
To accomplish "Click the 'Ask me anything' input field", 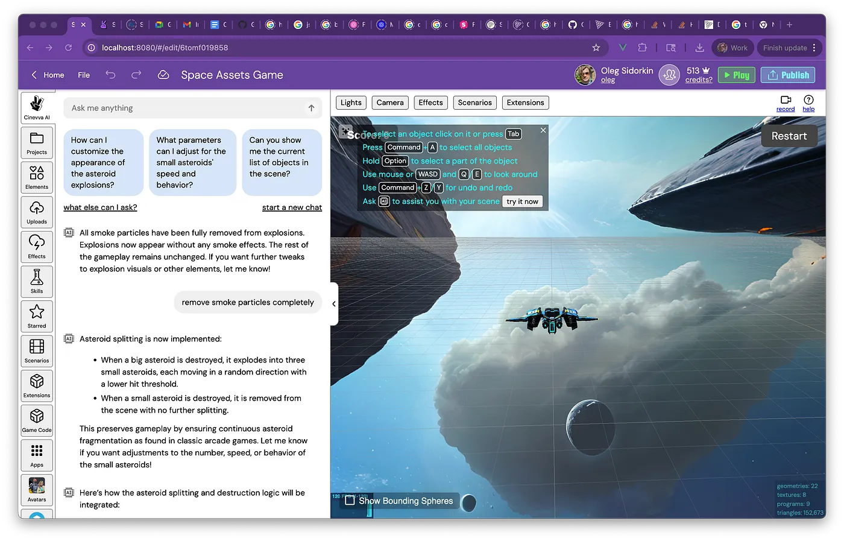I will tap(181, 107).
